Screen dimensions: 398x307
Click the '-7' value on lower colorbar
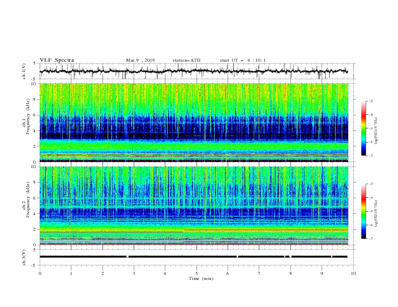tap(370, 239)
